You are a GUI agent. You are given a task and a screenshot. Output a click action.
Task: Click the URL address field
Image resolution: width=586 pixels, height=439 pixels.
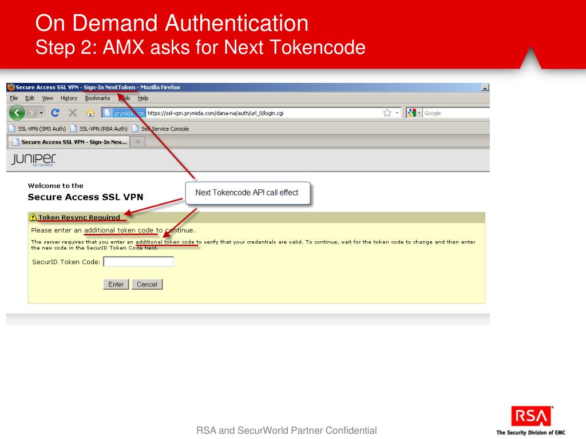pyautogui.click(x=263, y=113)
